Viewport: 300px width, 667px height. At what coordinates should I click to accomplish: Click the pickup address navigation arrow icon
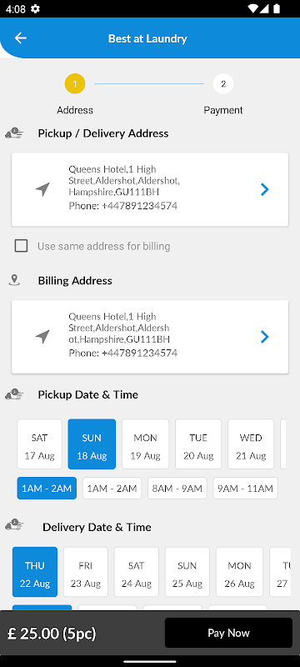[x=42, y=189]
